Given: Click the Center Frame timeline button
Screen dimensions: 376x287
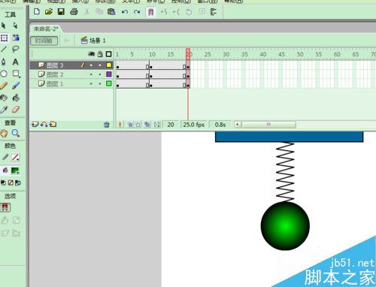Looking at the screenshot, I should (x=120, y=125).
